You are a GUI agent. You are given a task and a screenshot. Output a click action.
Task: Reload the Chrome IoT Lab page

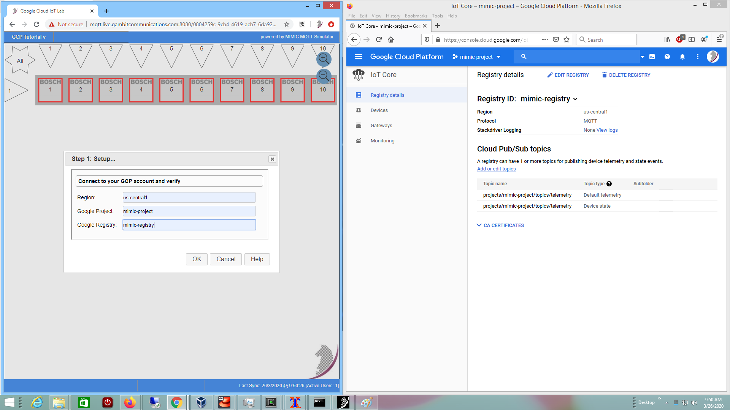click(x=36, y=24)
